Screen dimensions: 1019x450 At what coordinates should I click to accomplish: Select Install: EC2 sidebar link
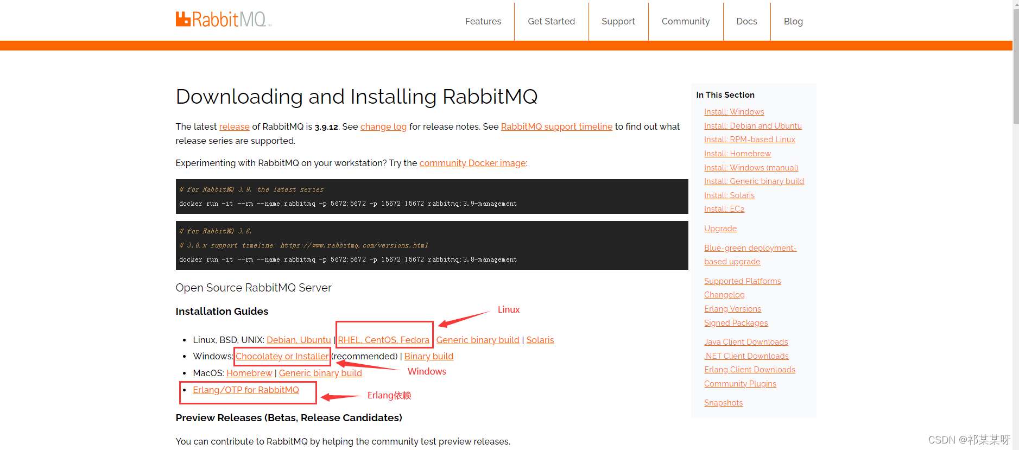[724, 209]
